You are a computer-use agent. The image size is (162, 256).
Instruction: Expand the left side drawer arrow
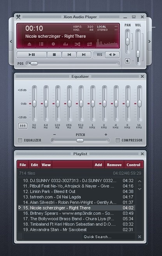pyautogui.click(x=11, y=42)
